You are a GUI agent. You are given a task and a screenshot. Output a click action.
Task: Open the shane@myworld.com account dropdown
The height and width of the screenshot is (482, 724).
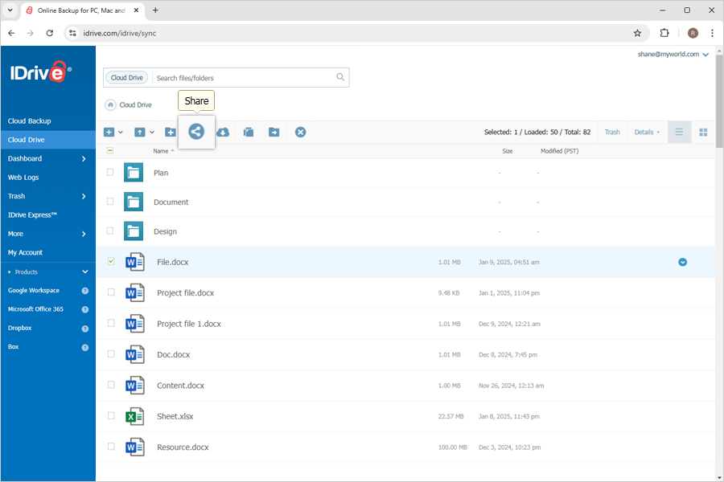pos(673,54)
